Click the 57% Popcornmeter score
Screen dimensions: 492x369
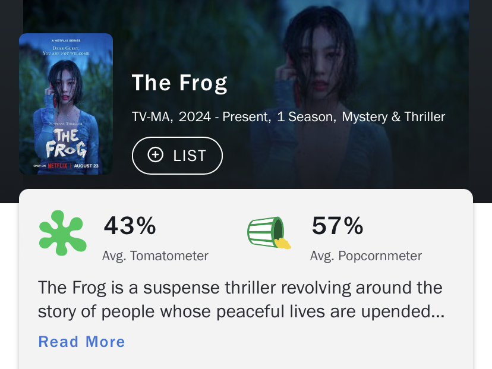[x=338, y=226]
